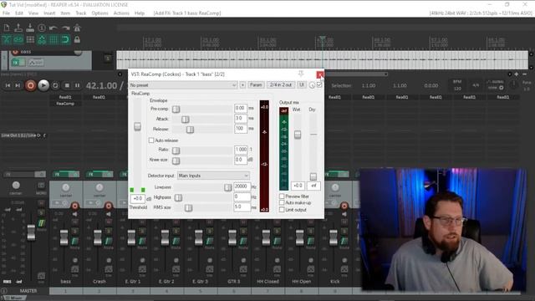This screenshot has width=535, height=301.
Task: Toggle the locking padlock icon
Action: point(78,39)
